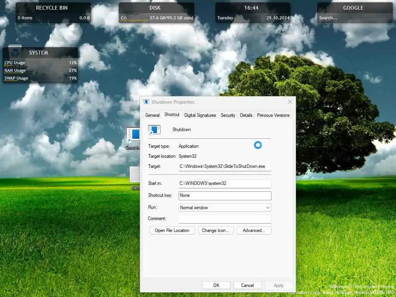Click the RECYCLE BIN widget title
This screenshot has width=396, height=297.
(52, 8)
